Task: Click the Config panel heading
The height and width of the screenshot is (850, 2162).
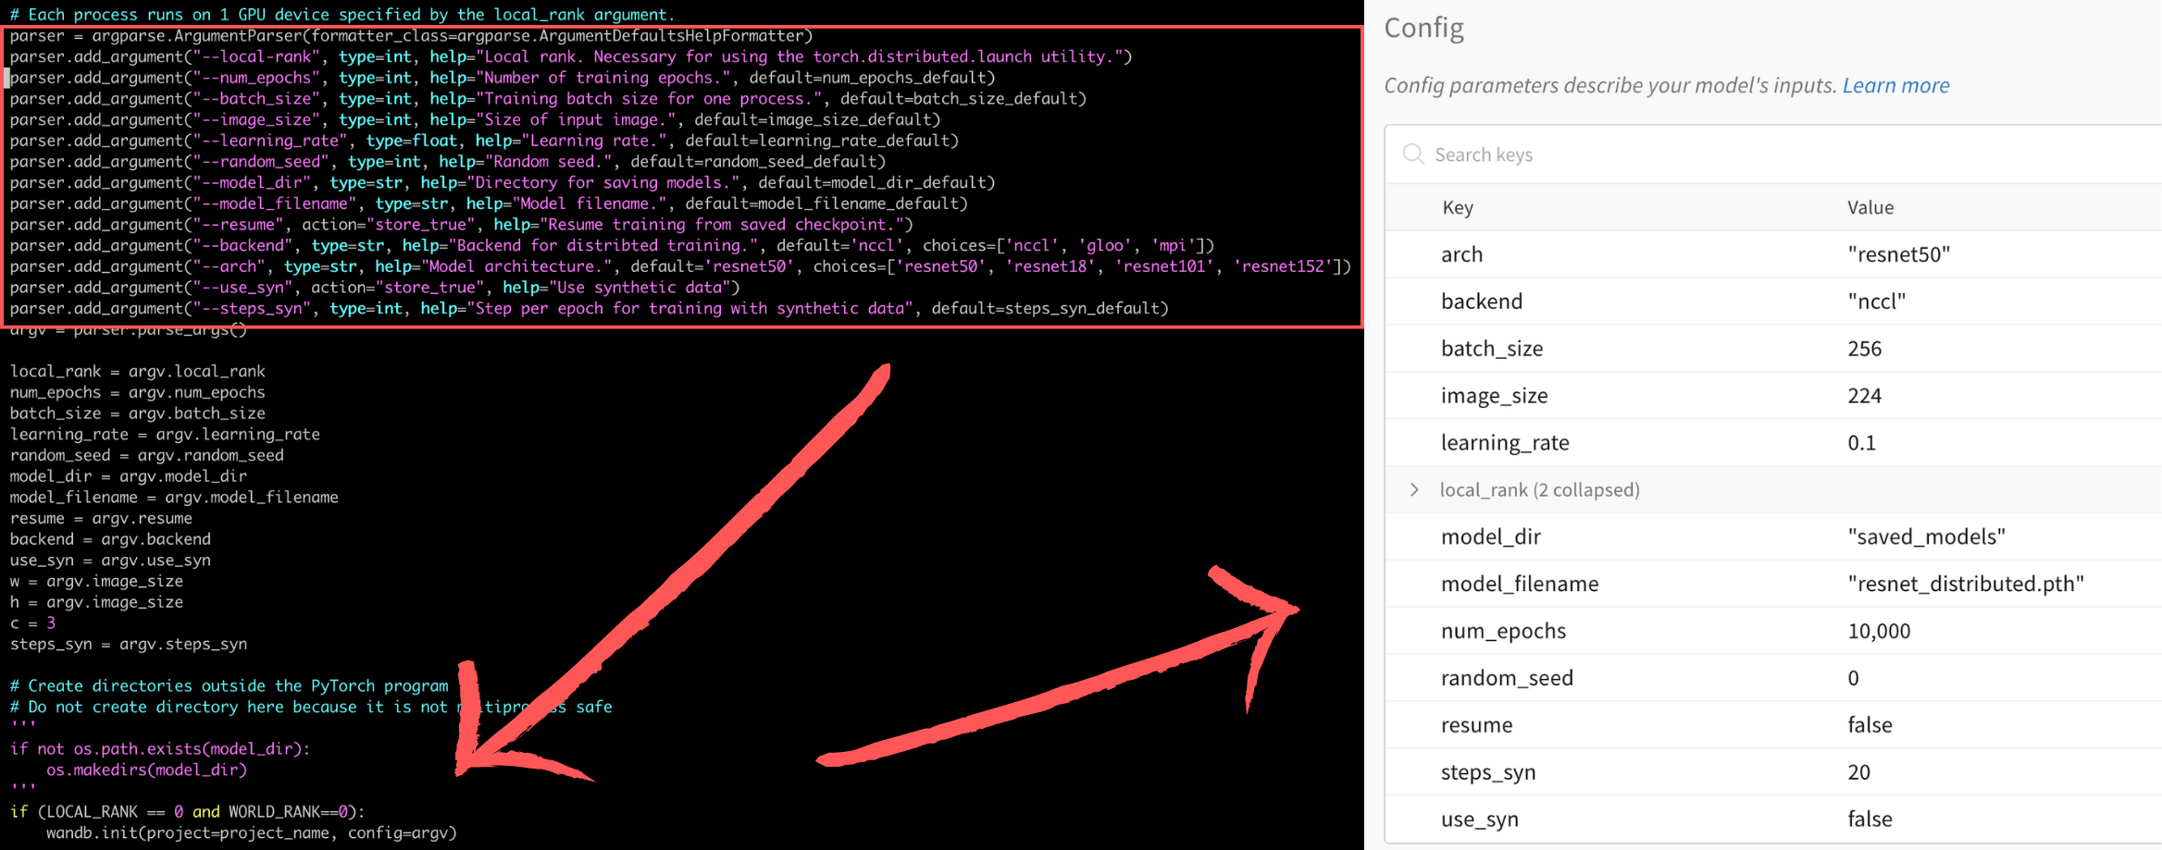Action: coord(1424,28)
